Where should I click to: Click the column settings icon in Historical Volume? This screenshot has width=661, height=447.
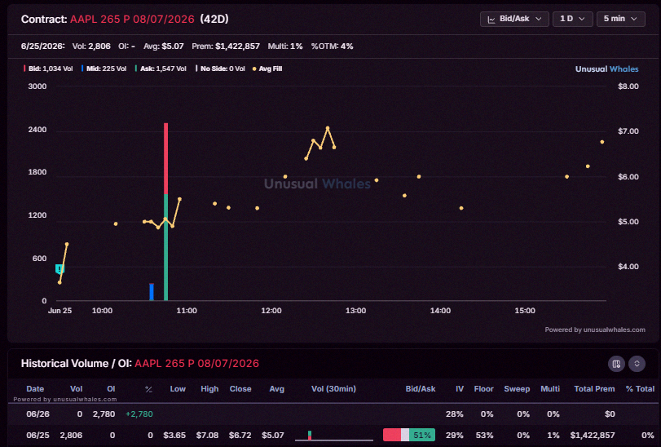click(616, 364)
